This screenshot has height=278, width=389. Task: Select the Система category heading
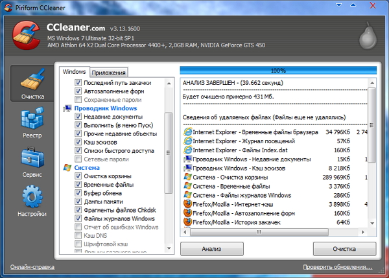coord(87,168)
